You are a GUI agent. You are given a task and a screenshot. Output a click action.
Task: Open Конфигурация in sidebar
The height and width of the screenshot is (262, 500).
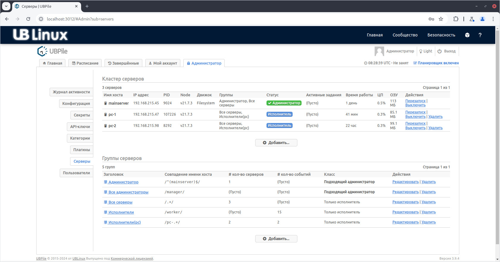76,103
